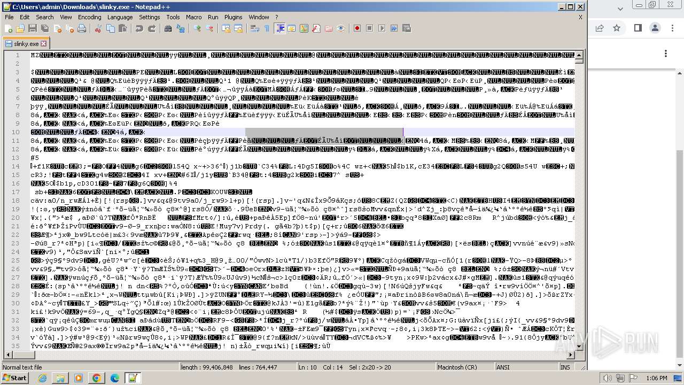This screenshot has width=684, height=385.
Task: Open the Edit menu
Action: click(24, 17)
